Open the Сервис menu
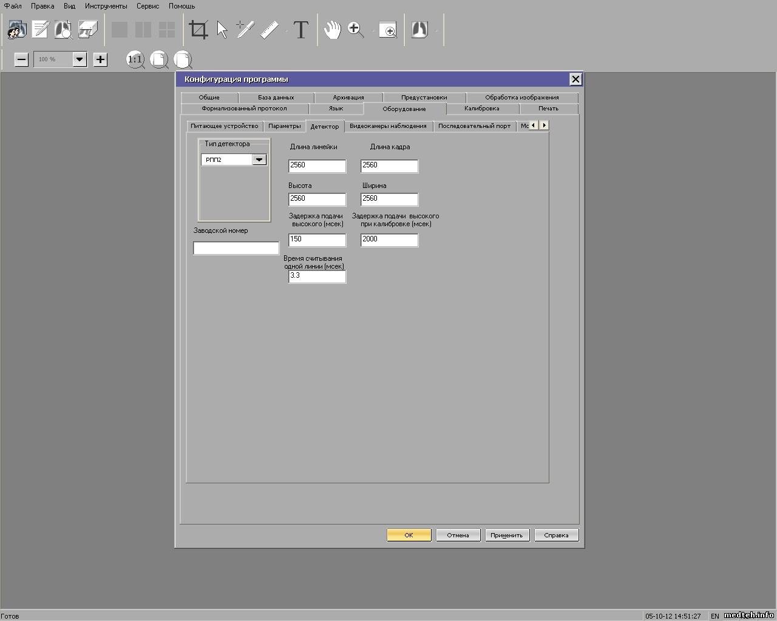The height and width of the screenshot is (621, 777). click(x=148, y=6)
